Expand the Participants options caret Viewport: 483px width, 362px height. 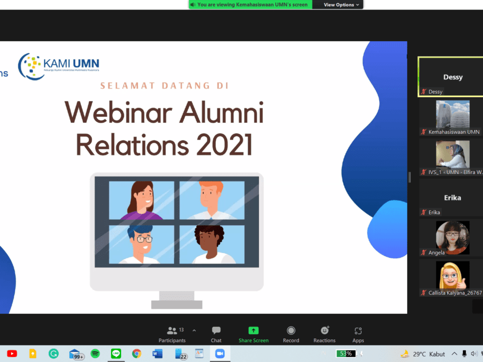click(194, 330)
